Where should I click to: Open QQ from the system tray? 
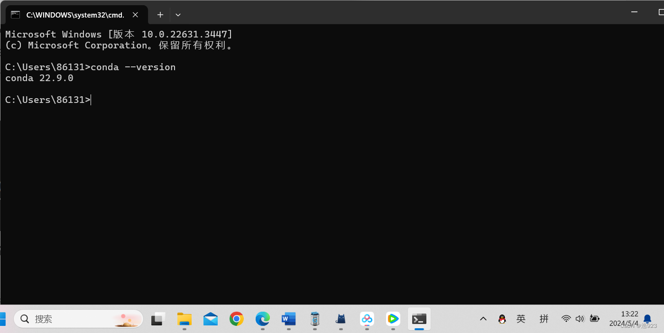[x=502, y=319]
